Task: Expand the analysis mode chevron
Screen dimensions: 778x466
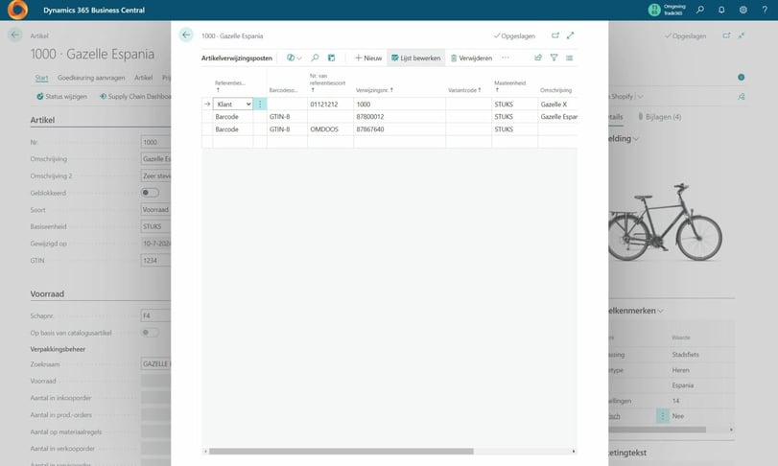Action: (299, 58)
